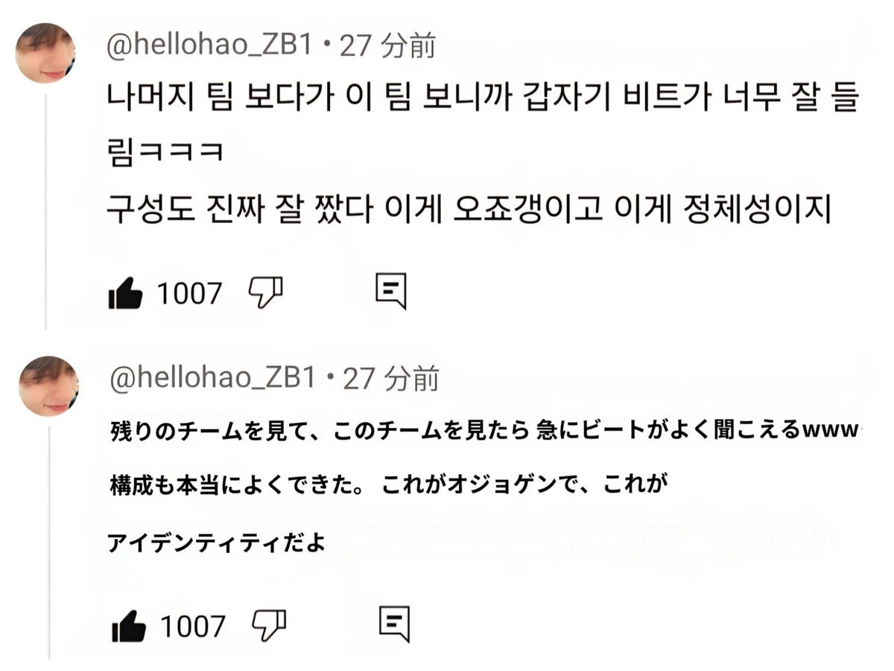
Task: Open @hellohao_ZB1 channel from the Japanese comment
Action: tap(215, 379)
